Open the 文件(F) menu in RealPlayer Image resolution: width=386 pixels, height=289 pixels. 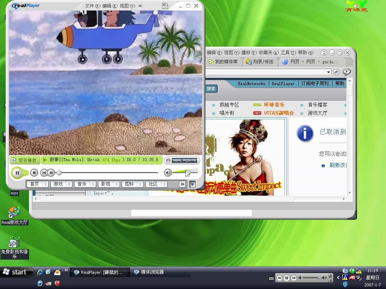coord(93,6)
